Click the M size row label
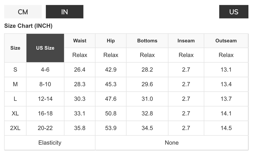253x154 pixels. pos(15,84)
